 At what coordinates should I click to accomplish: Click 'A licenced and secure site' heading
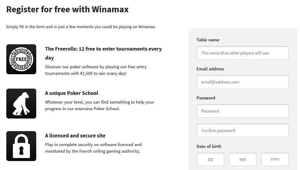[75, 136]
